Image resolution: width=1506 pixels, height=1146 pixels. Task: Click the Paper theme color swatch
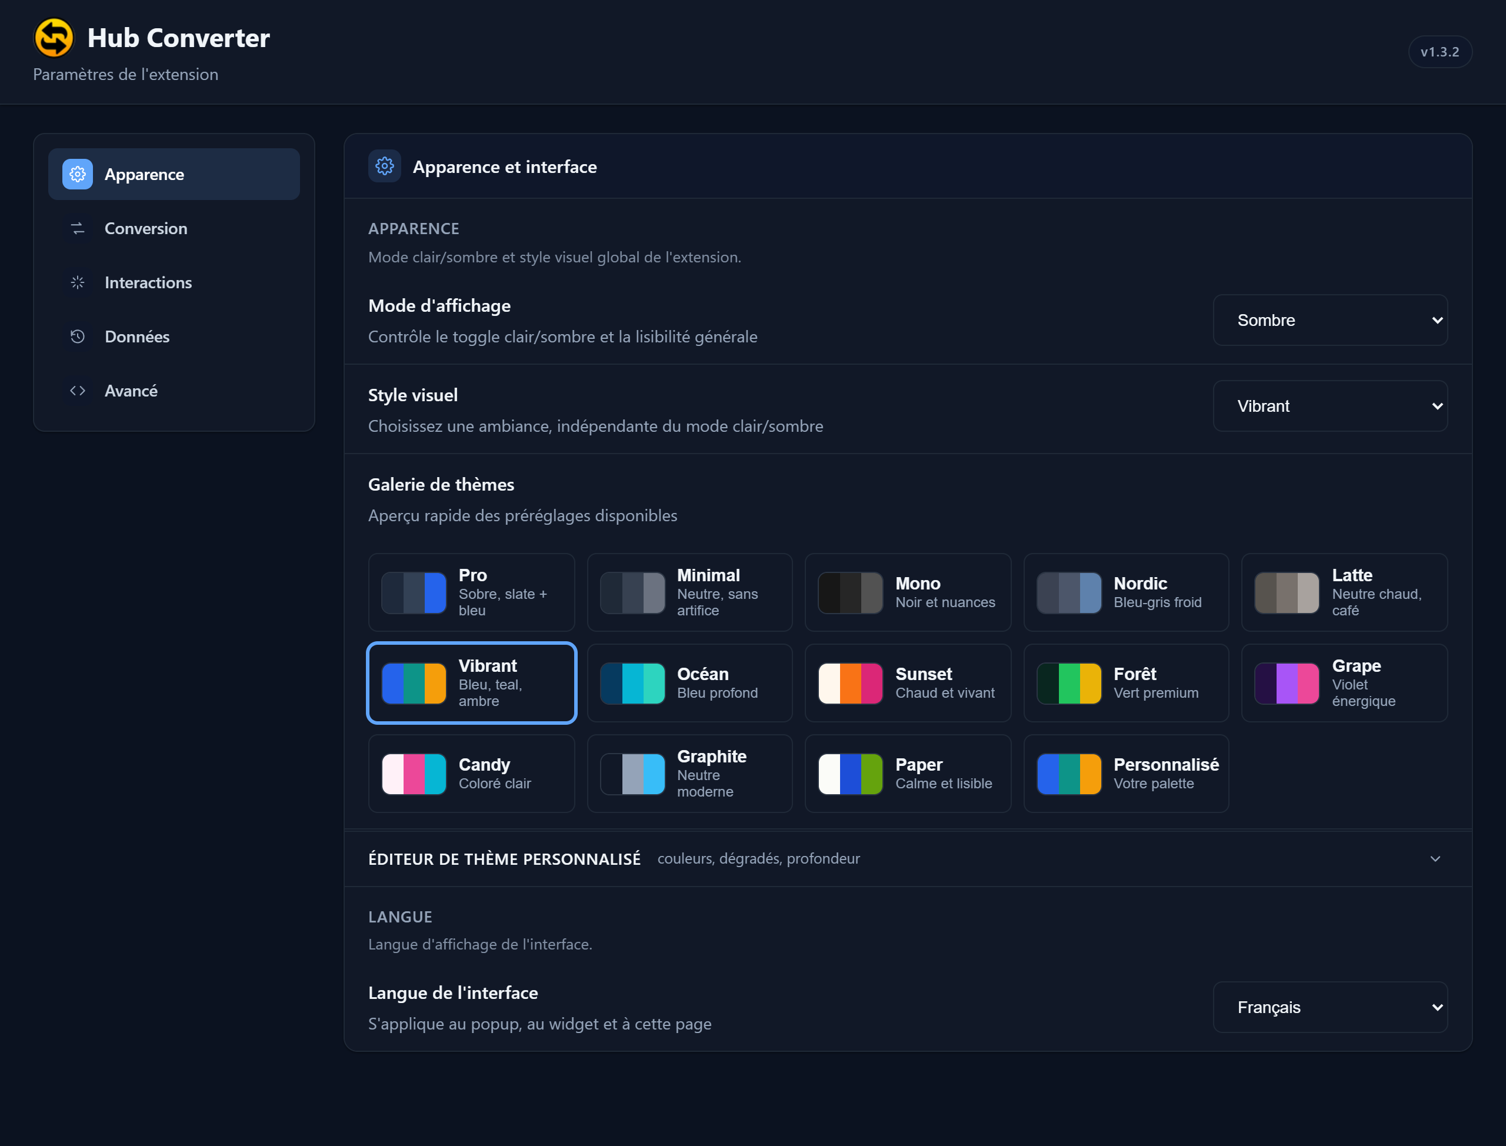pyautogui.click(x=851, y=774)
